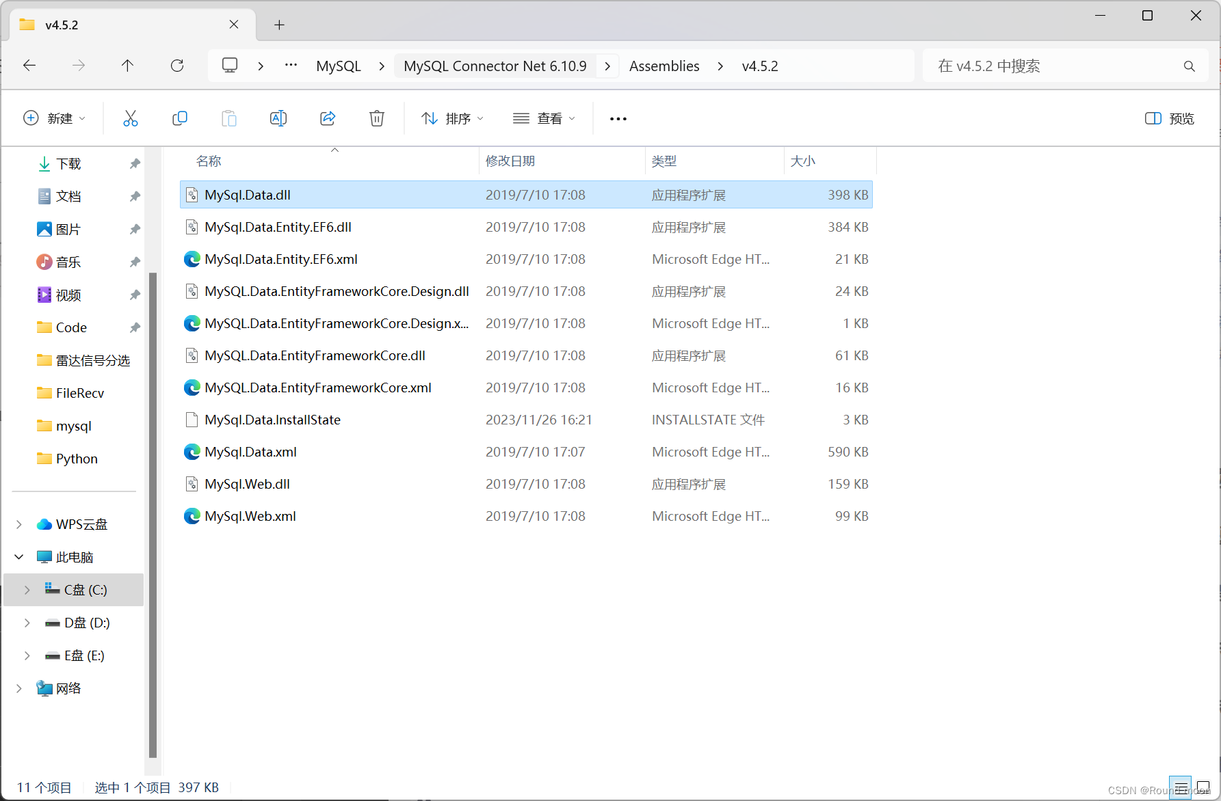Screen dimensions: 1221x801
Task: Click the dll icon of MySql.Web.dll
Action: [x=192, y=484]
